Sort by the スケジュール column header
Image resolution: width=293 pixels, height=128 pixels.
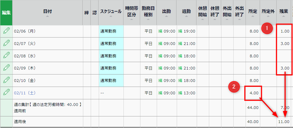click(x=111, y=13)
